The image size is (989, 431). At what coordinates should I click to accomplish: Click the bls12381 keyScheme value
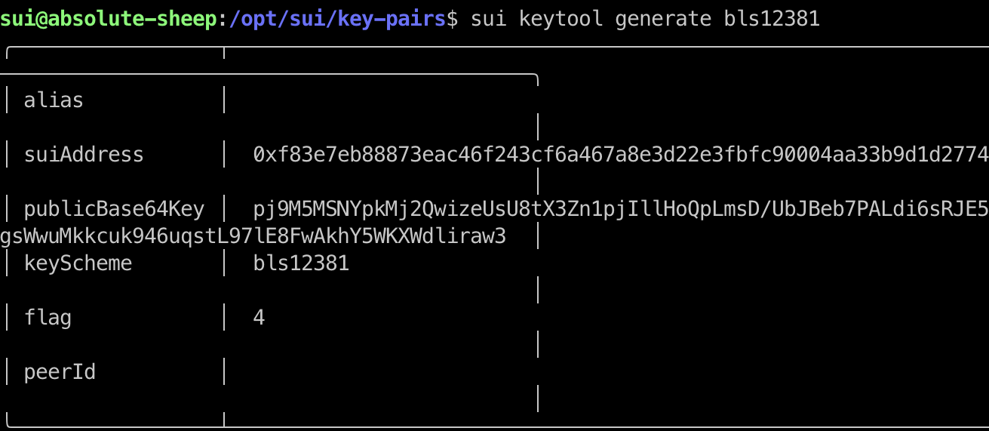click(x=301, y=263)
